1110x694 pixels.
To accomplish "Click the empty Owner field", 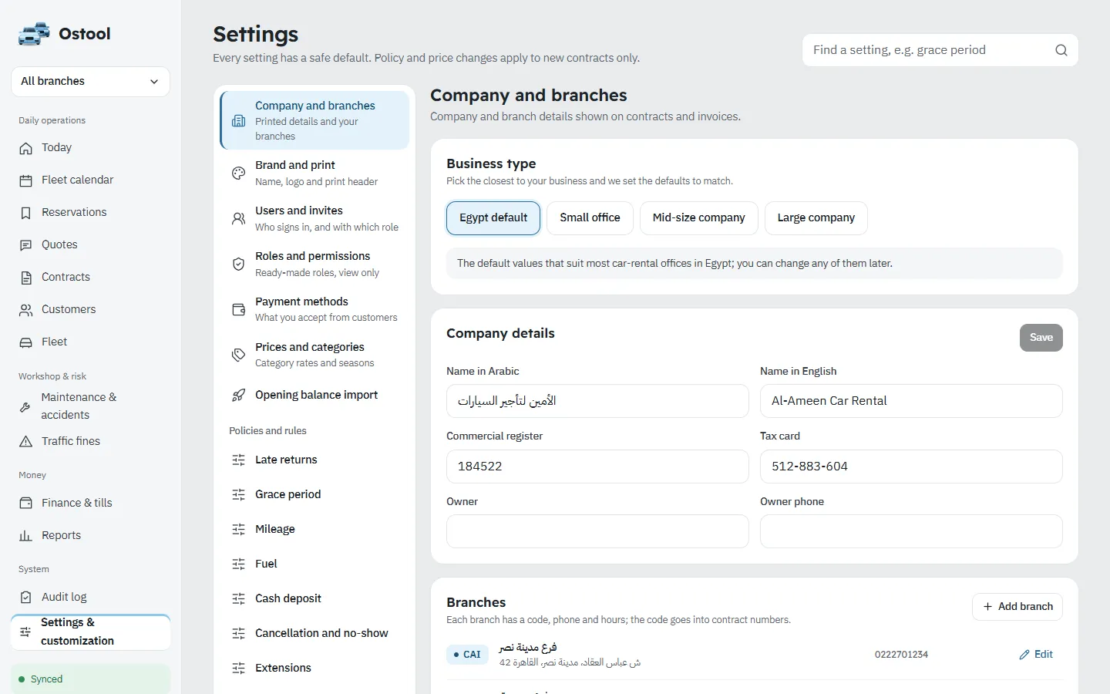I will [597, 531].
